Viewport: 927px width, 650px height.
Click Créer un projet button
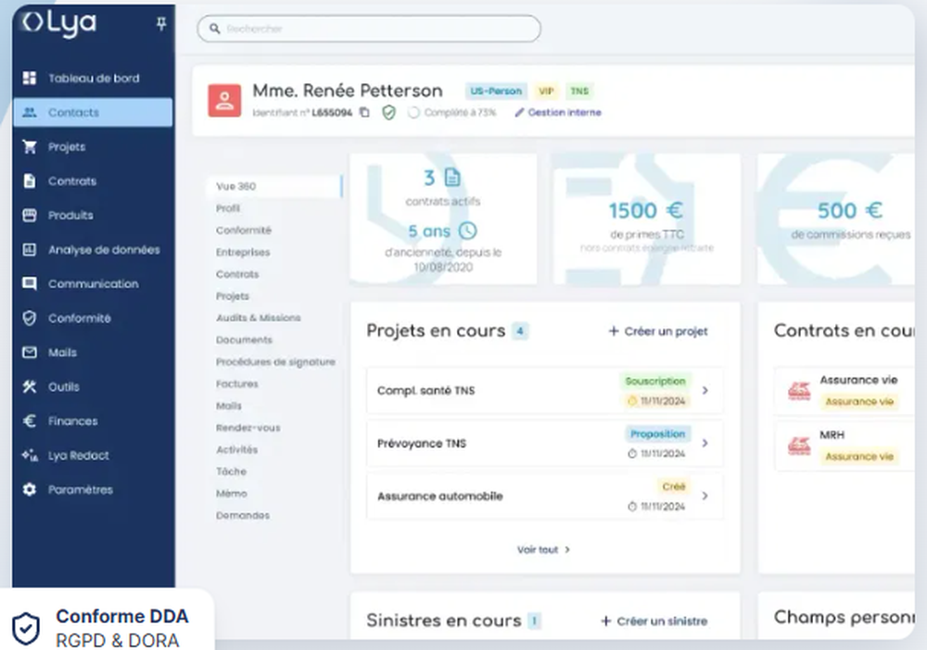[x=658, y=331]
